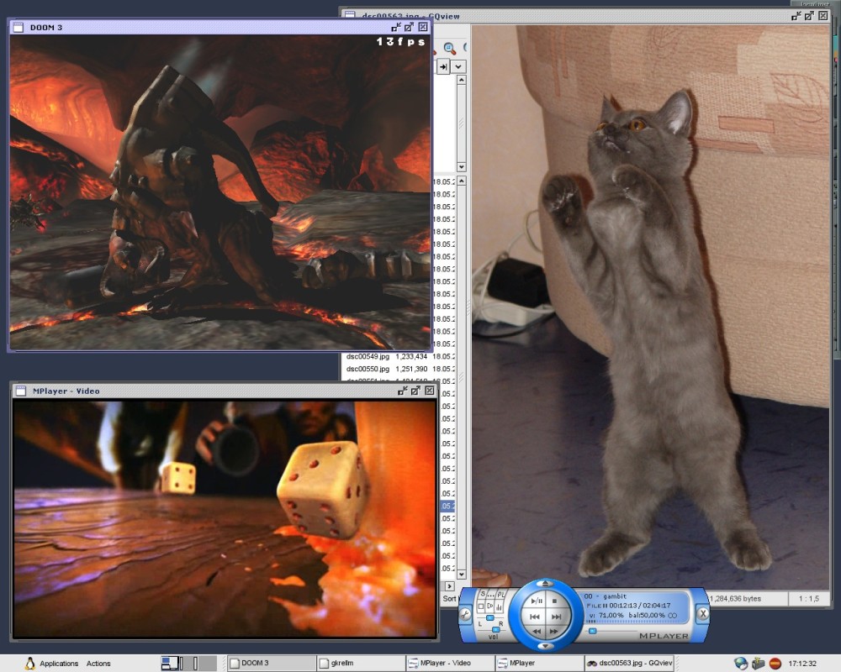This screenshot has height=672, width=841.
Task: Open the PL playlist button in MPlayer
Action: 501,594
